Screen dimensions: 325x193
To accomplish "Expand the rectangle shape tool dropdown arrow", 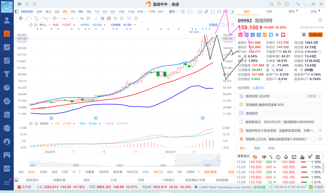I will pos(40,18).
